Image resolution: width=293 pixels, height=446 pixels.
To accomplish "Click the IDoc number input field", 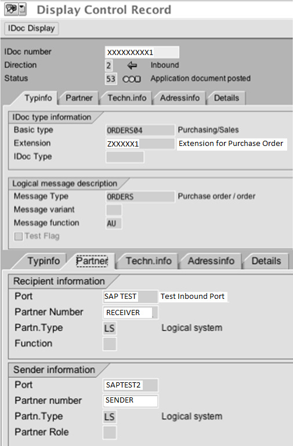I will [142, 52].
